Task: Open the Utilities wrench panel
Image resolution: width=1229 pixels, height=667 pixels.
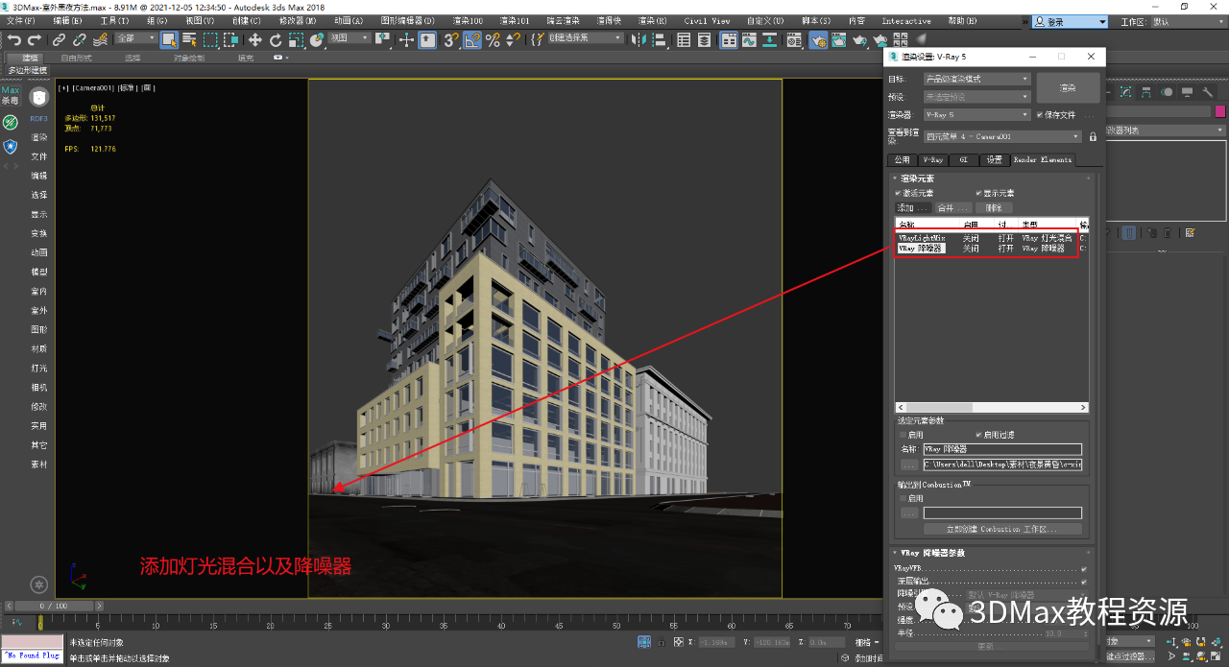Action: (x=1207, y=92)
